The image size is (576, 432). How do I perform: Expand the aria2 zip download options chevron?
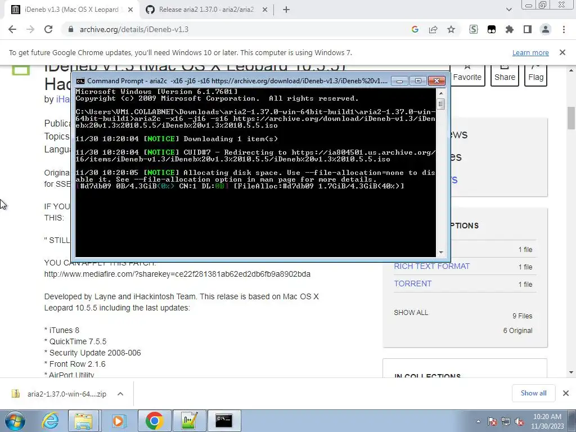coord(120,394)
